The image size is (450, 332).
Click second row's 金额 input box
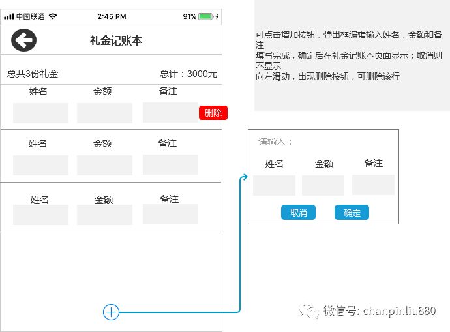click(x=105, y=165)
